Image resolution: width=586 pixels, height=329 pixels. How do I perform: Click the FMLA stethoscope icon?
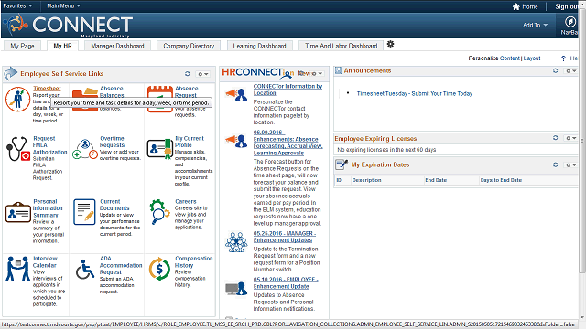(18, 148)
